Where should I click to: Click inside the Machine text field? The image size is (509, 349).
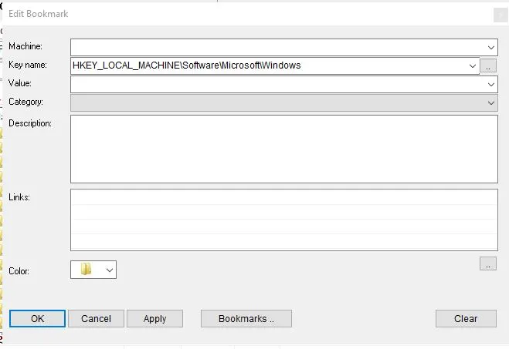click(x=278, y=48)
